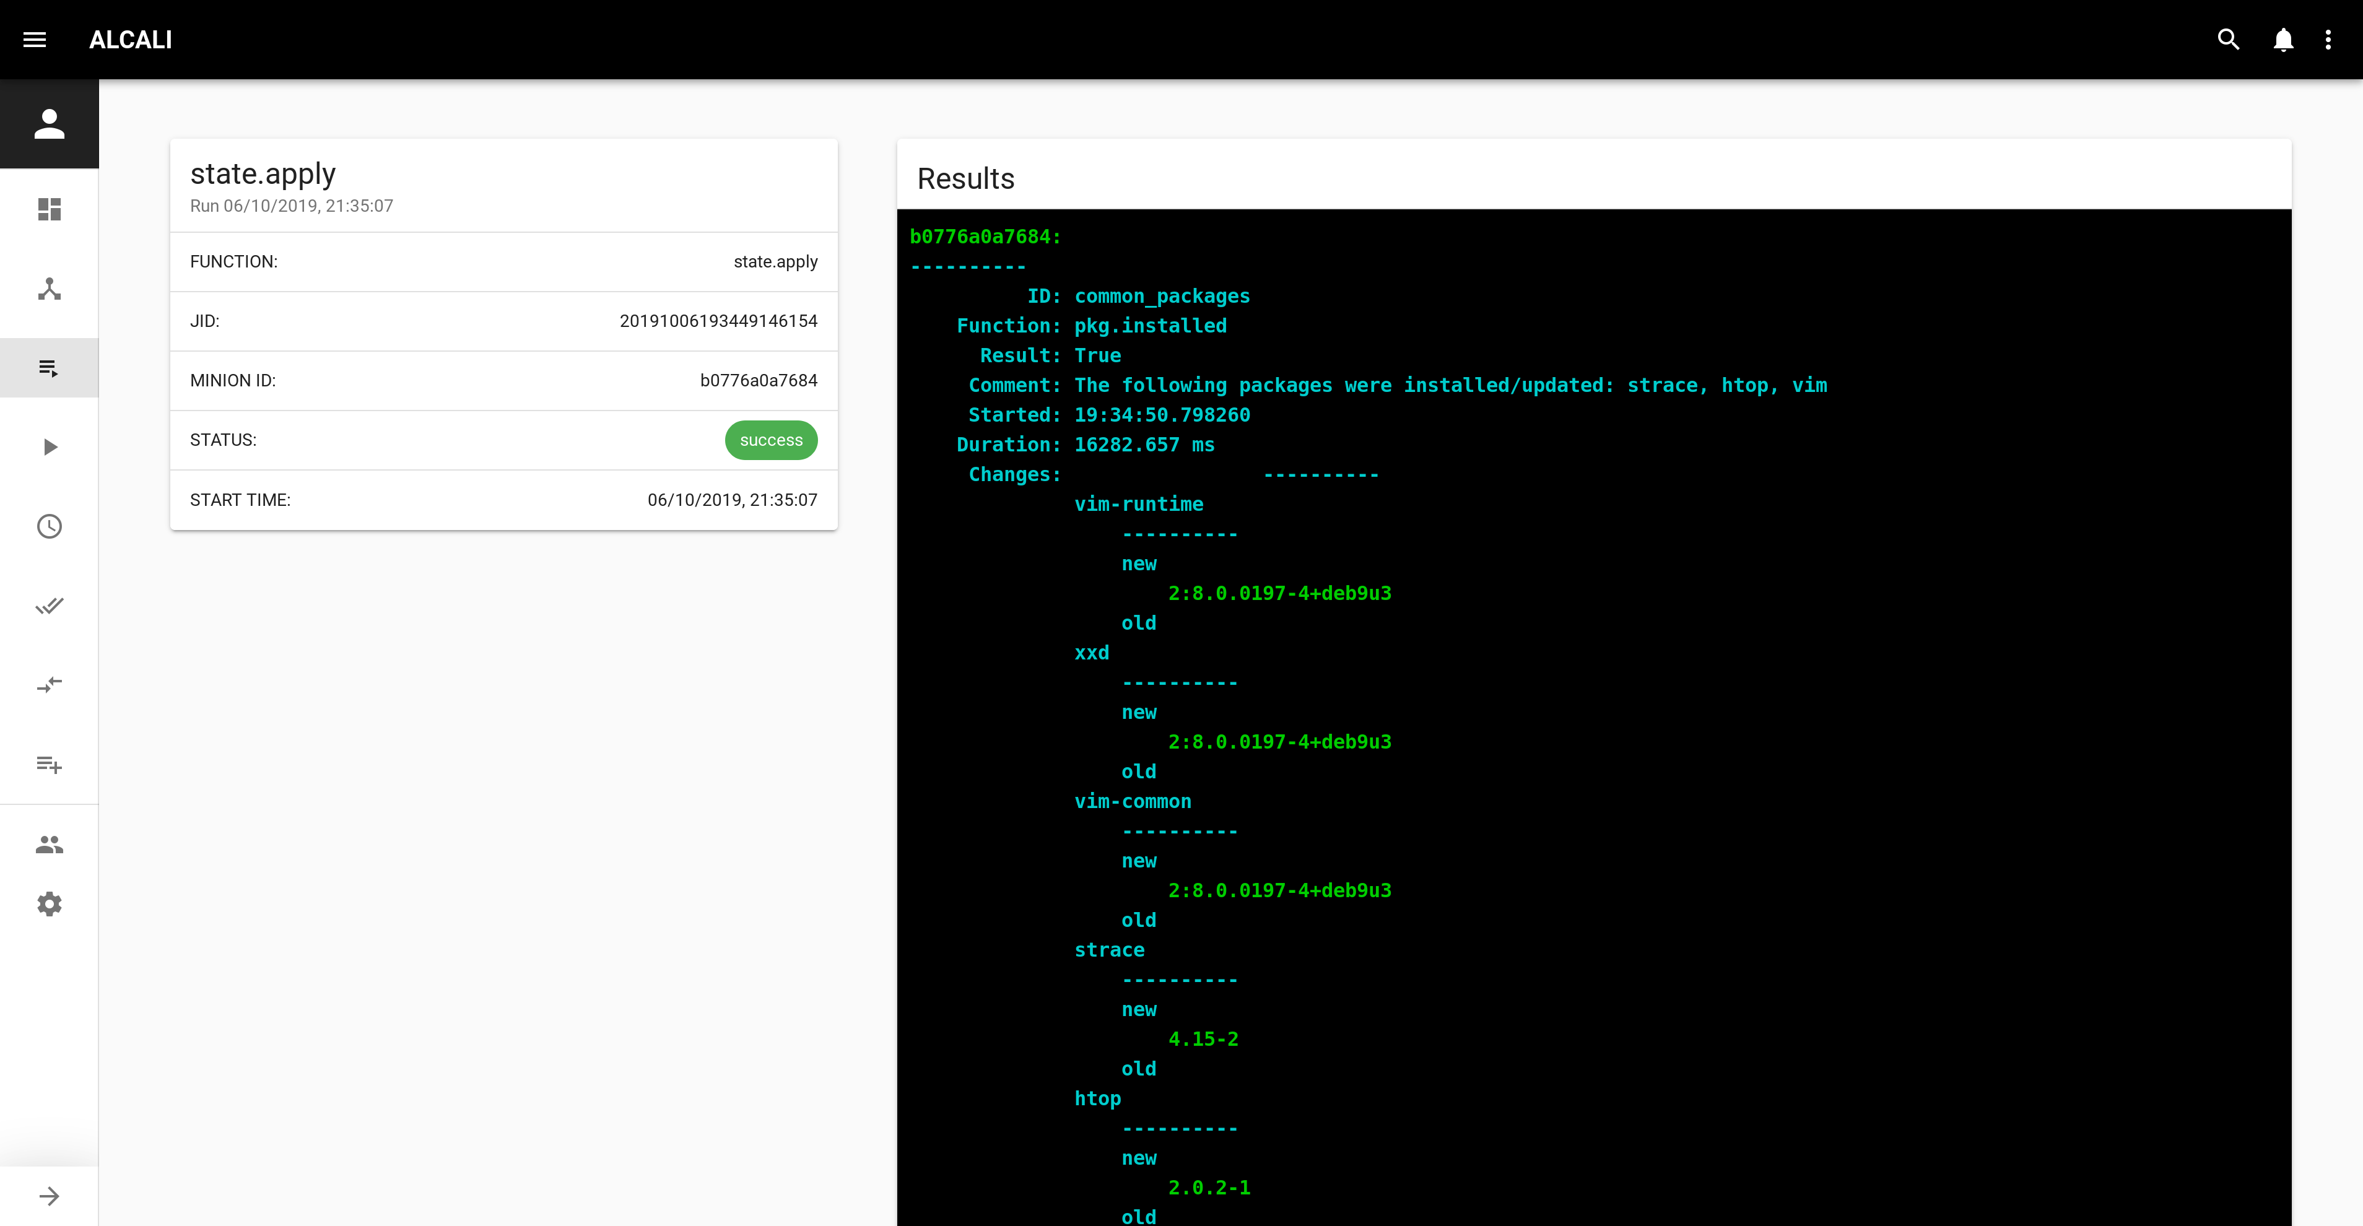Open the three-dot more options menu

(2328, 40)
